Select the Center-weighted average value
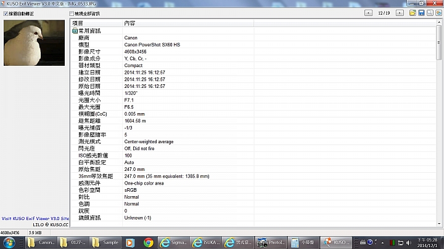Viewport: 444px width, 249px height. coord(149,141)
